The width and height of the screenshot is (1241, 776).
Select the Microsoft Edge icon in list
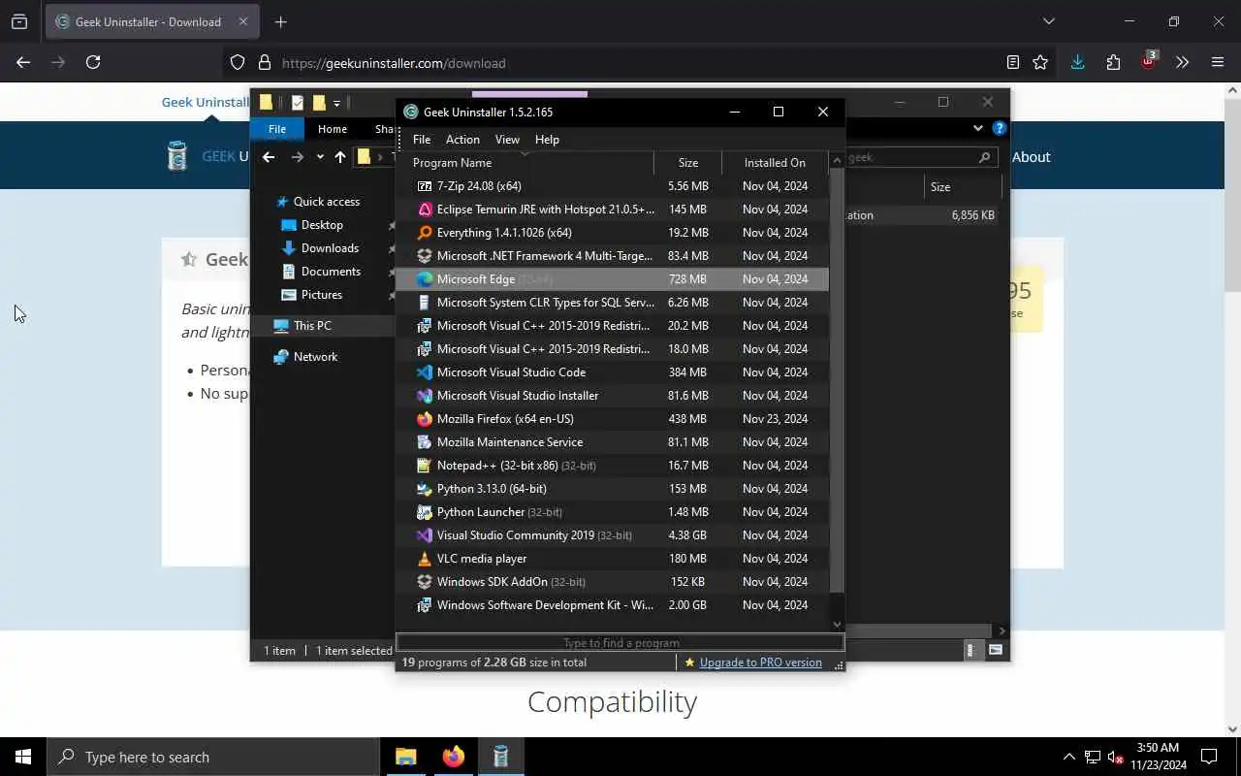[425, 278]
